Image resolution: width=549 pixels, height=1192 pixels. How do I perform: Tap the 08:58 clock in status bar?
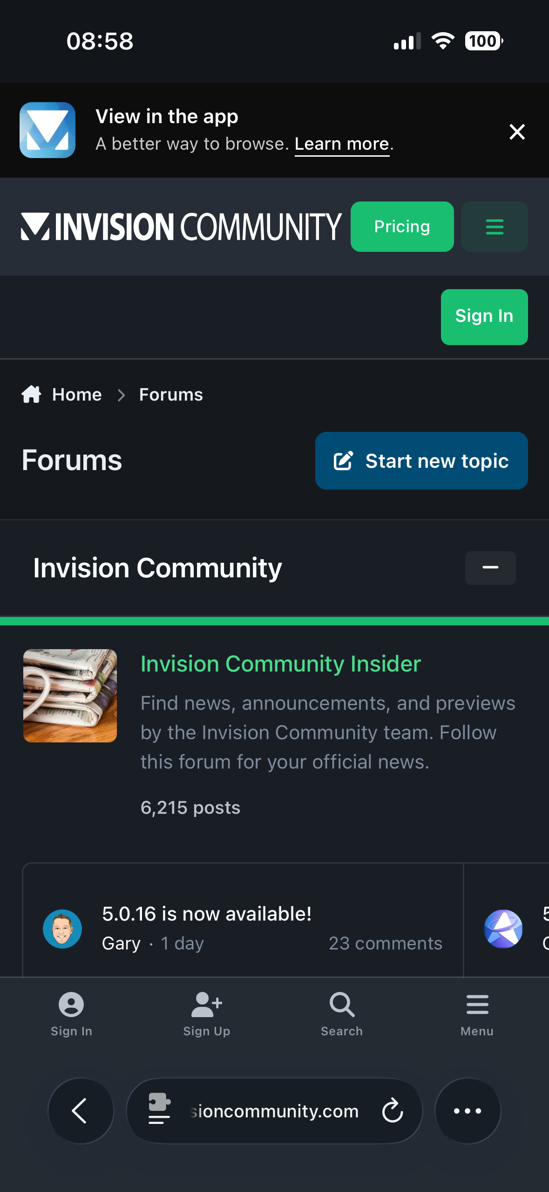click(x=100, y=41)
